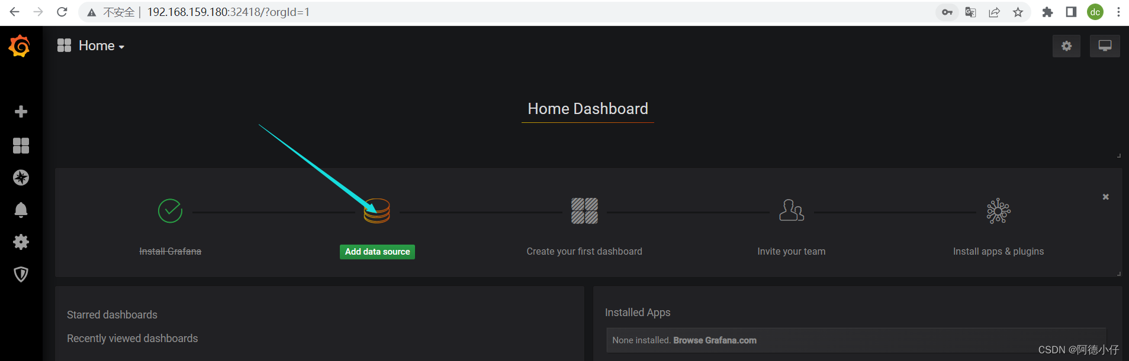Screen dimensions: 1129x361
Task: Open the Create plus menu
Action: (21, 112)
